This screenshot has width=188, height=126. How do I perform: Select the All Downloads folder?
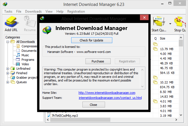(x=25, y=42)
